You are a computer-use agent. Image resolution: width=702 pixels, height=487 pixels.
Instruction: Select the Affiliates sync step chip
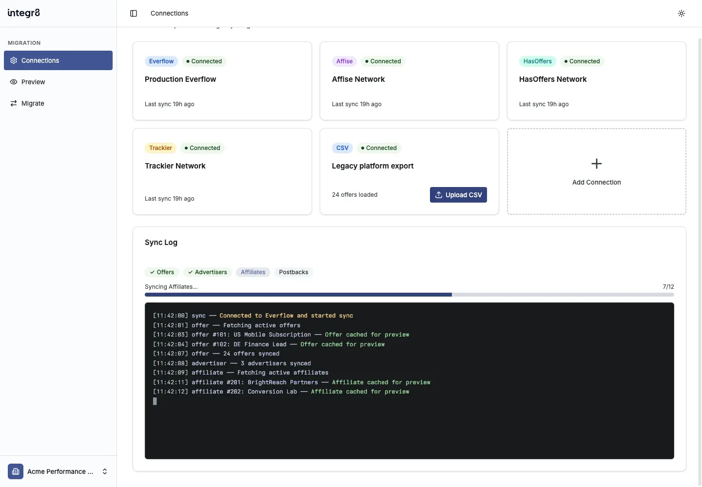[253, 272]
